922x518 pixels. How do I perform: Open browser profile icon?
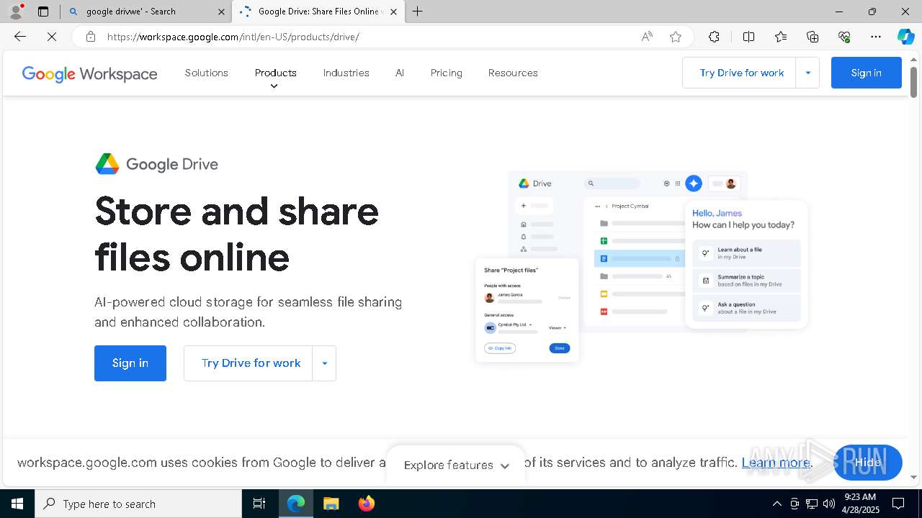[16, 11]
